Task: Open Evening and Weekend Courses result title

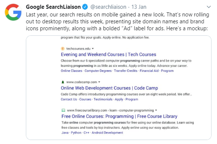Action: [x=108, y=55]
